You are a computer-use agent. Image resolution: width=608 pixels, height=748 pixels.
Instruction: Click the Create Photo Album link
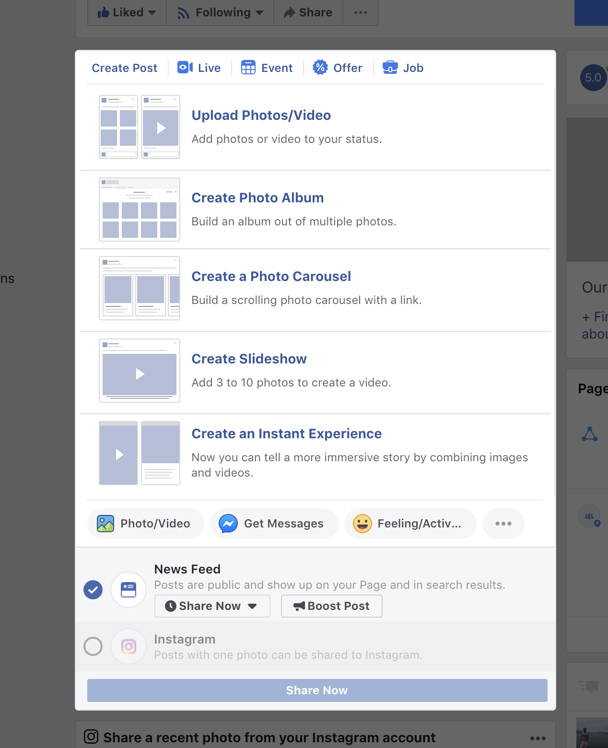point(257,198)
